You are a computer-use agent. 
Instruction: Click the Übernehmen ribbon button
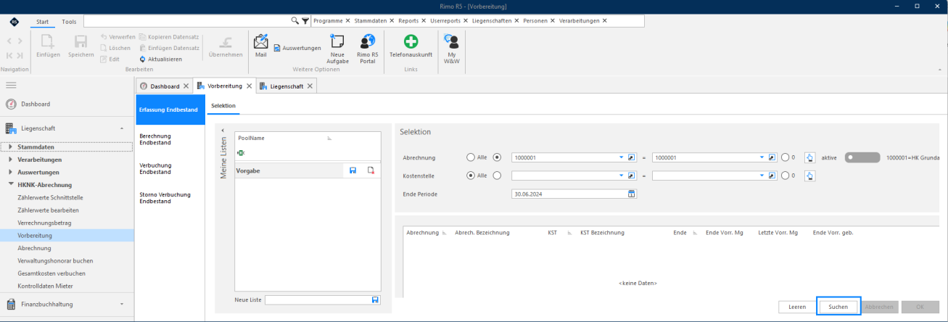226,45
